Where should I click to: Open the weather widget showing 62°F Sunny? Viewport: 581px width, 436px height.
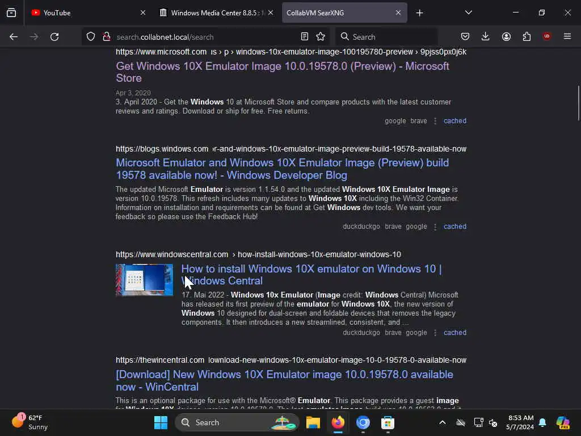(x=30, y=422)
